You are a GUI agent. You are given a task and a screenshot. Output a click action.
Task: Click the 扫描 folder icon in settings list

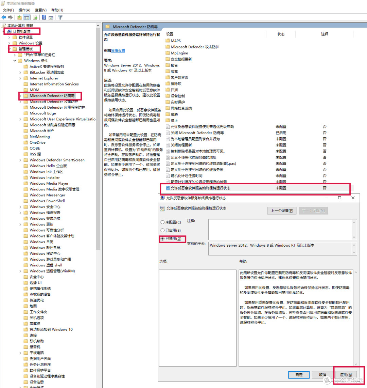pyautogui.click(x=168, y=90)
